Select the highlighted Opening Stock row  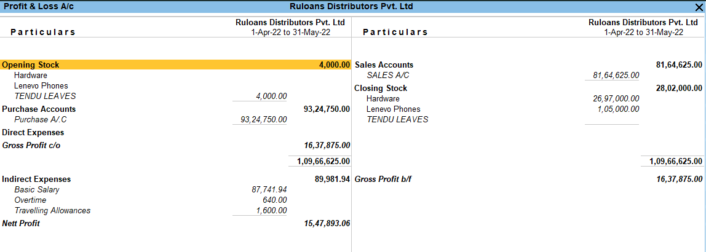coord(176,65)
